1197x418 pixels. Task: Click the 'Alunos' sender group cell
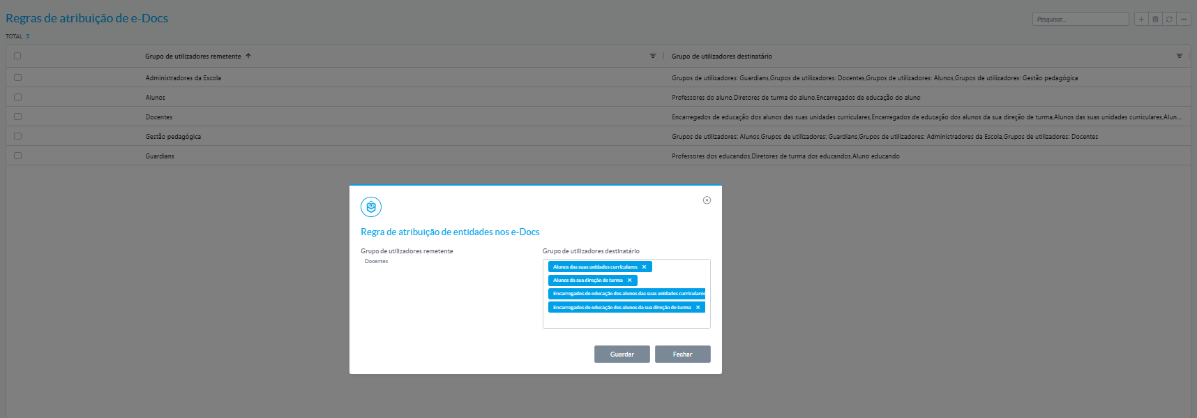point(156,98)
